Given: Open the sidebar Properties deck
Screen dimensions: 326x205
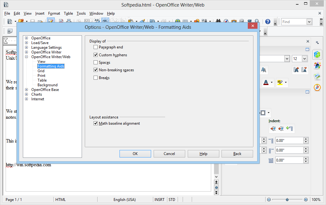Looking at the screenshot, I should point(317,55).
